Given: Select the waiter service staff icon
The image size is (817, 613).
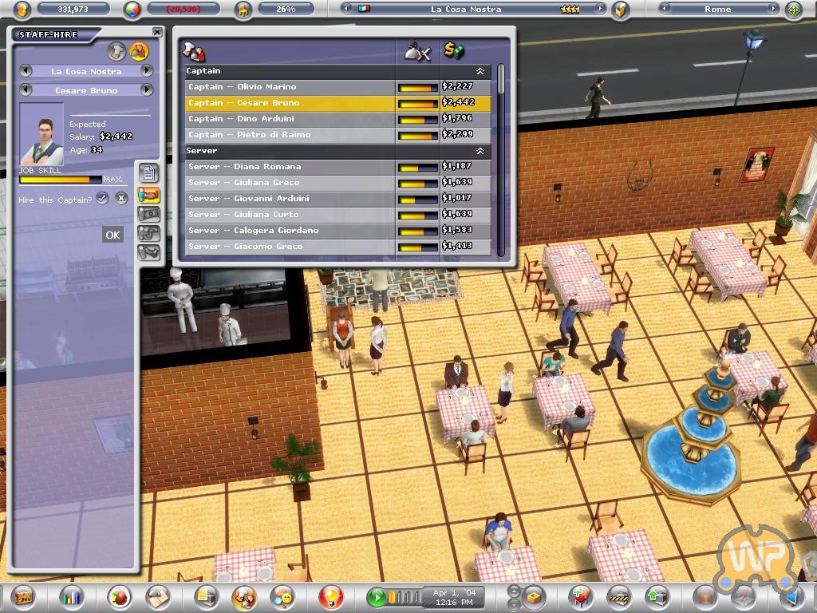Looking at the screenshot, I should click(138, 51).
